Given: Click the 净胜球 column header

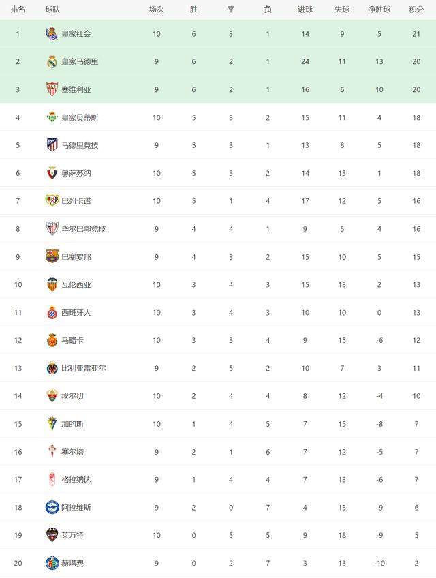Looking at the screenshot, I should click(379, 10).
